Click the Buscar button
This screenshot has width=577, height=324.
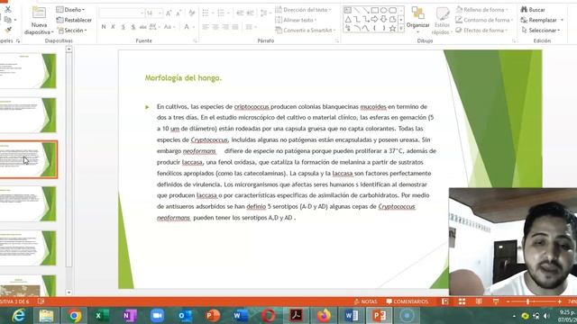(533, 10)
